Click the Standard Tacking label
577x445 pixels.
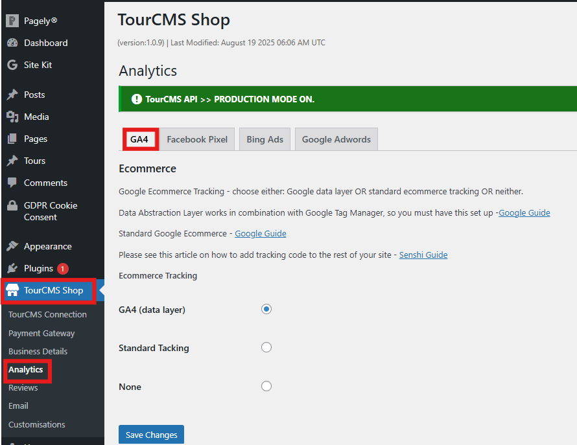pyautogui.click(x=154, y=348)
